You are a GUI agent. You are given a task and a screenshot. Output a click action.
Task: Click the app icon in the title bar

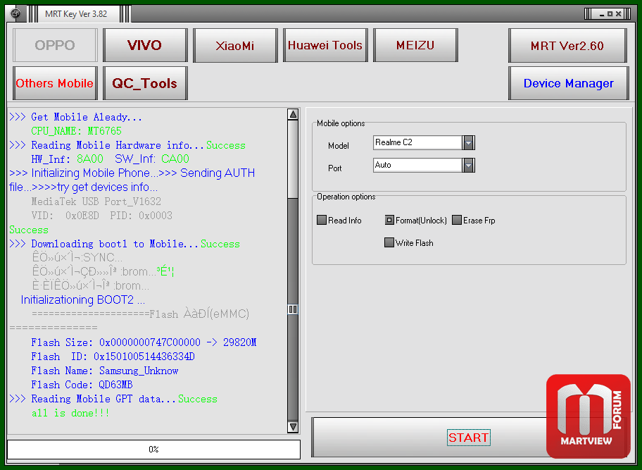pos(15,13)
